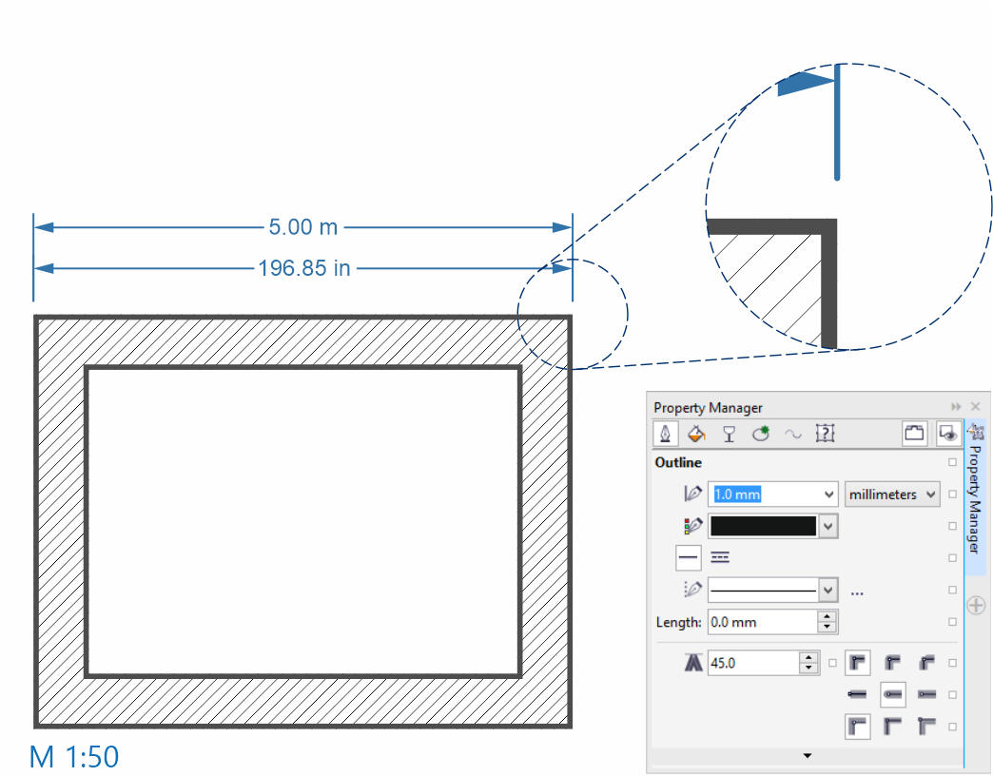Click the outline color pen icon

click(692, 526)
